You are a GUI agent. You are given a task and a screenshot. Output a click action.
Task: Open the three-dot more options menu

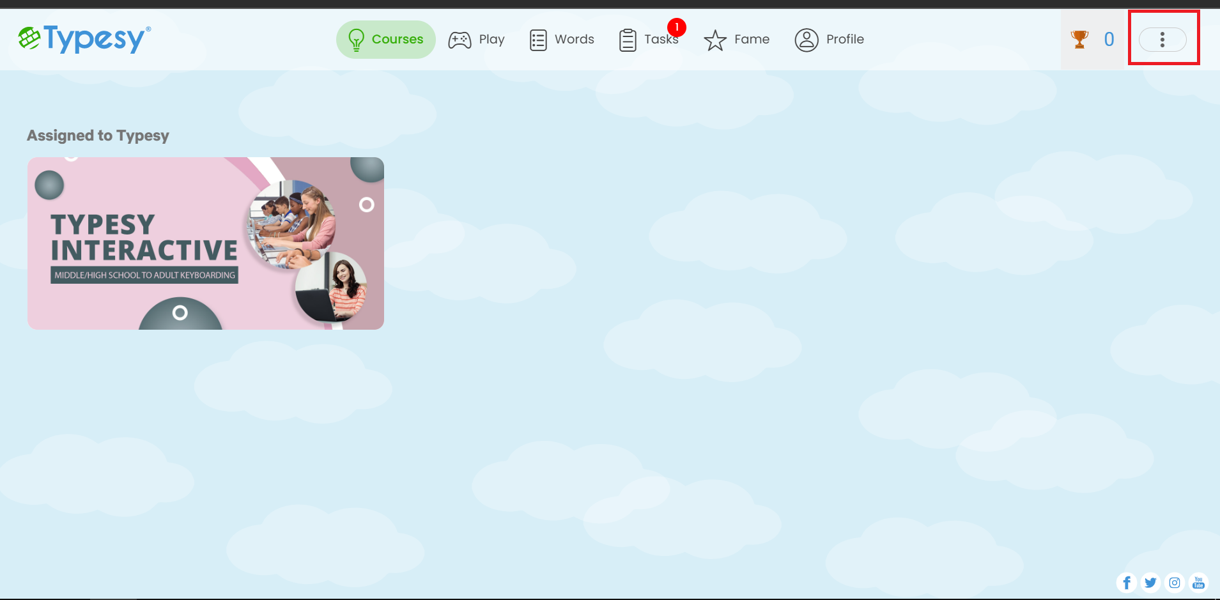(1162, 40)
